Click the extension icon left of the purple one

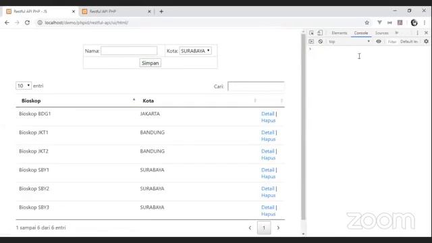click(x=389, y=22)
